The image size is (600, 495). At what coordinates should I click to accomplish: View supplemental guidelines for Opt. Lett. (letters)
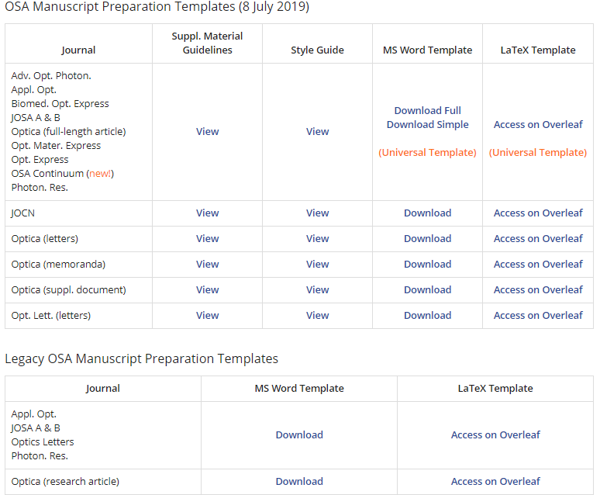coord(207,315)
